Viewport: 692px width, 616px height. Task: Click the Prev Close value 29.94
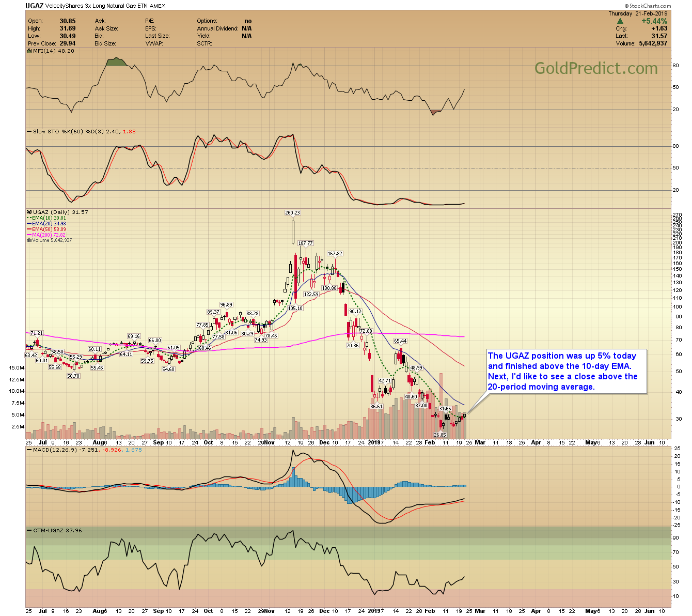[67, 43]
